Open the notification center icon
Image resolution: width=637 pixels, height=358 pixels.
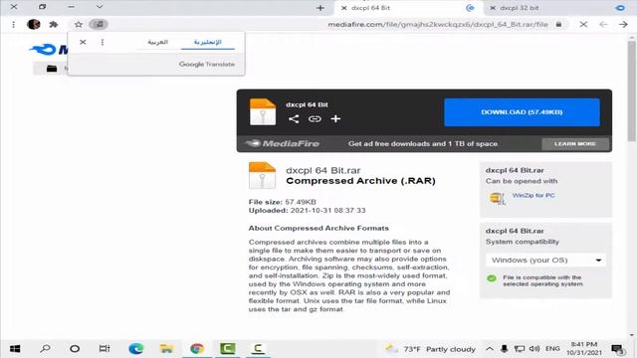pyautogui.click(x=617, y=349)
